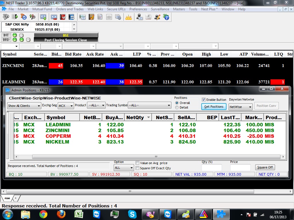This screenshot has width=294, height=220.
Task: Click the blue book with arrows icon
Action: 71,17
